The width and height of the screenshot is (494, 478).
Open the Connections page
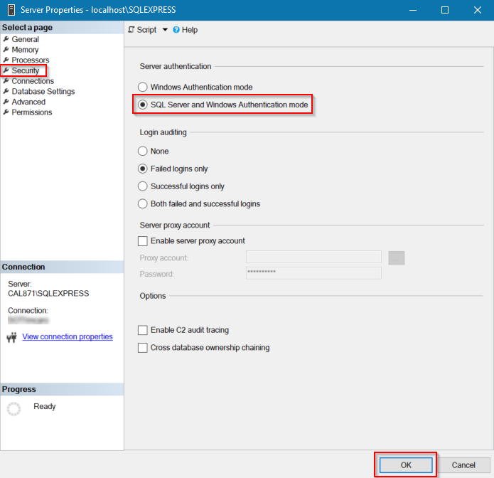point(33,81)
